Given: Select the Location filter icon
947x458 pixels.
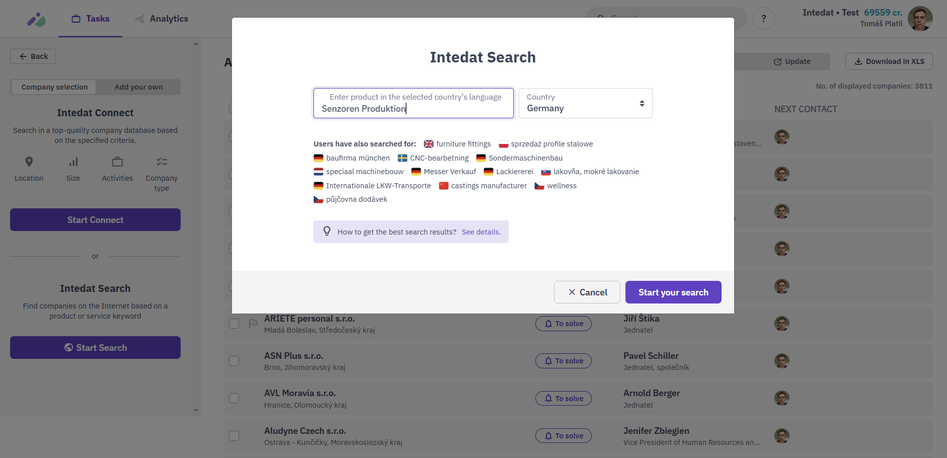Looking at the screenshot, I should pyautogui.click(x=29, y=162).
